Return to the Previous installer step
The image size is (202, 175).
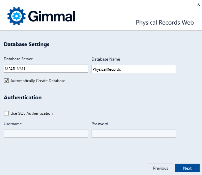point(160,168)
